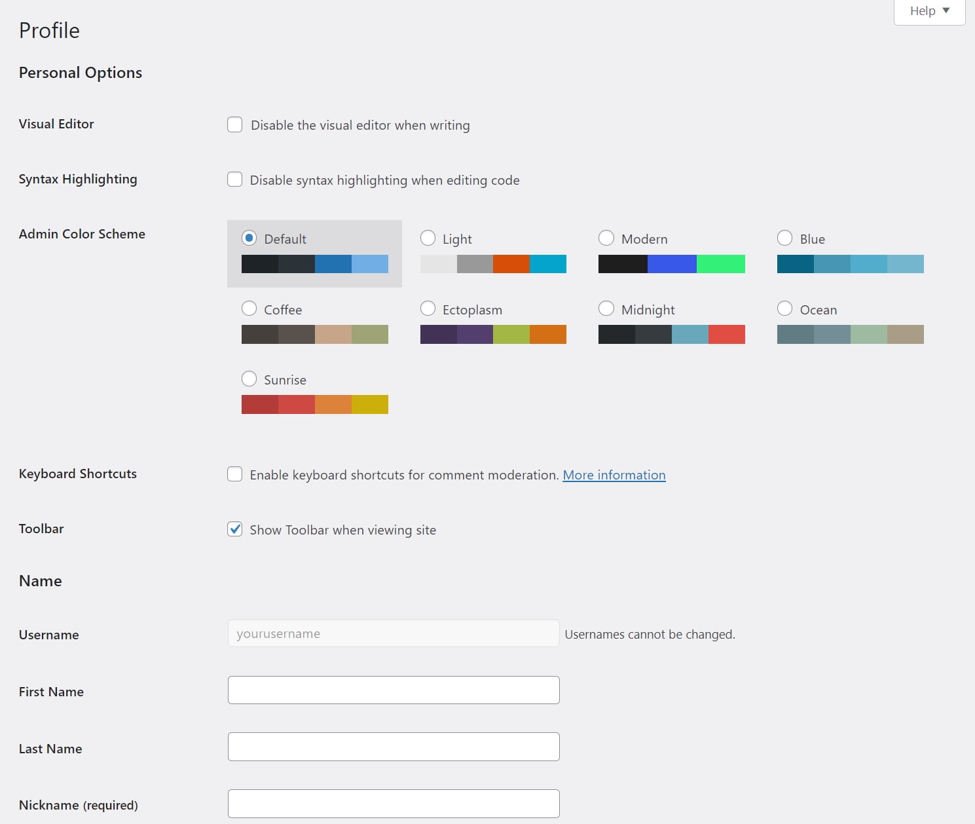Click the disabled Username field
975x824 pixels.
tap(394, 633)
